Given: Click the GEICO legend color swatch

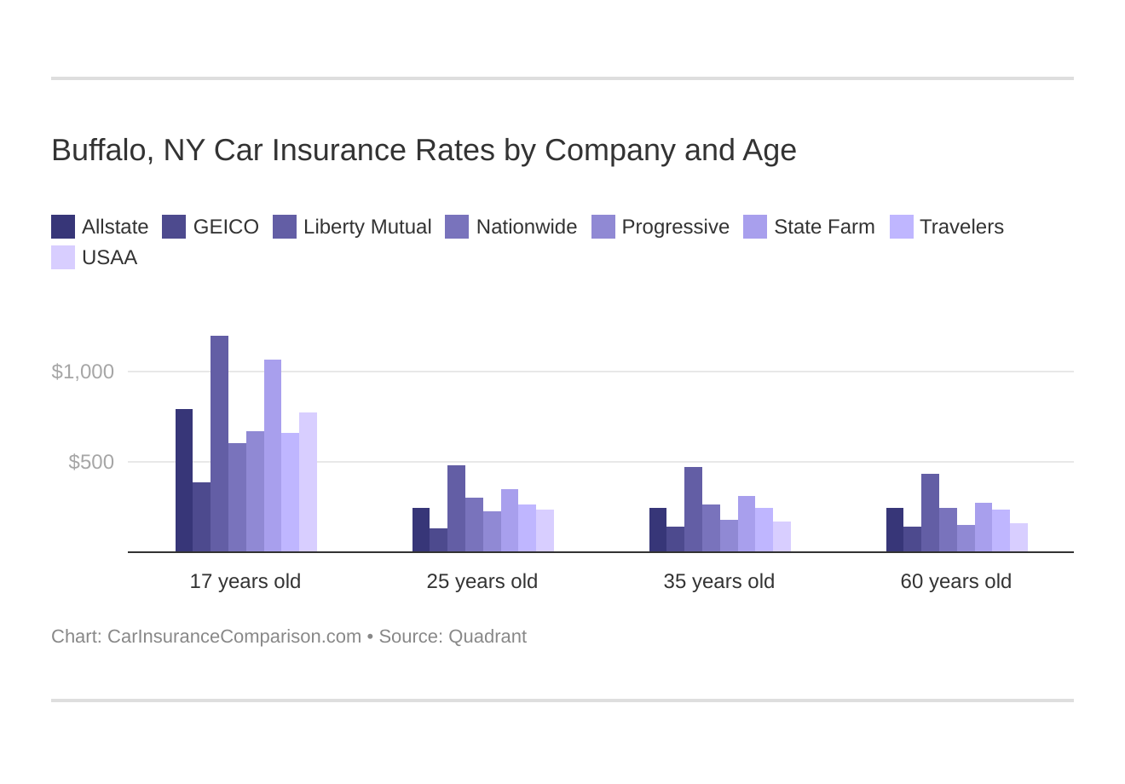Looking at the screenshot, I should 174,227.
